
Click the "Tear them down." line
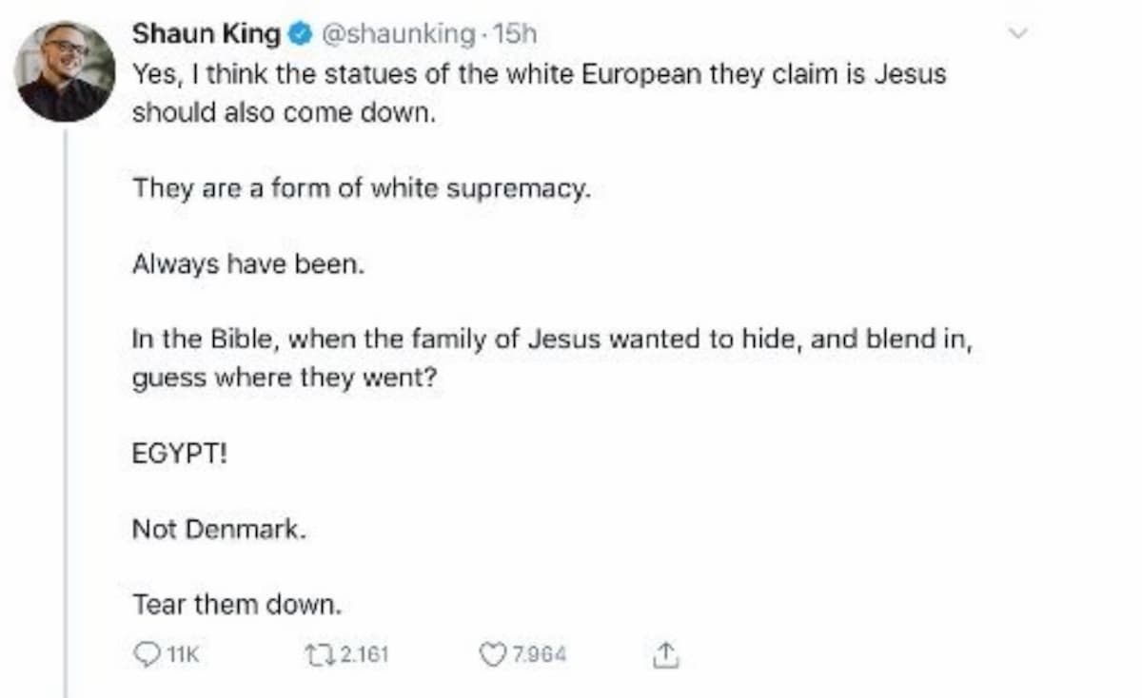click(237, 603)
